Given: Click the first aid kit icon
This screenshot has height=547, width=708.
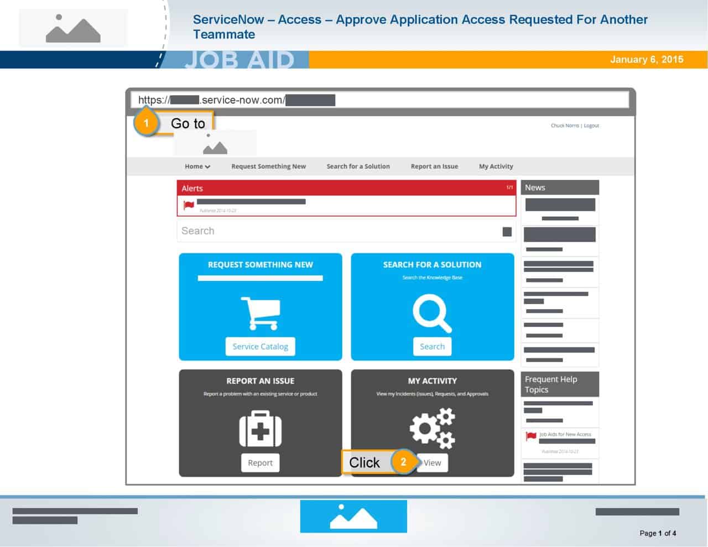Looking at the screenshot, I should (x=260, y=429).
